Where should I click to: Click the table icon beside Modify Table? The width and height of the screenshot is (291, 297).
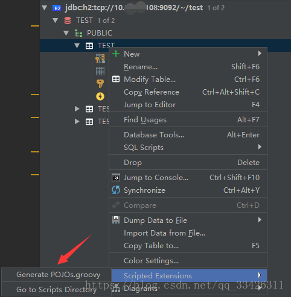[x=116, y=79]
